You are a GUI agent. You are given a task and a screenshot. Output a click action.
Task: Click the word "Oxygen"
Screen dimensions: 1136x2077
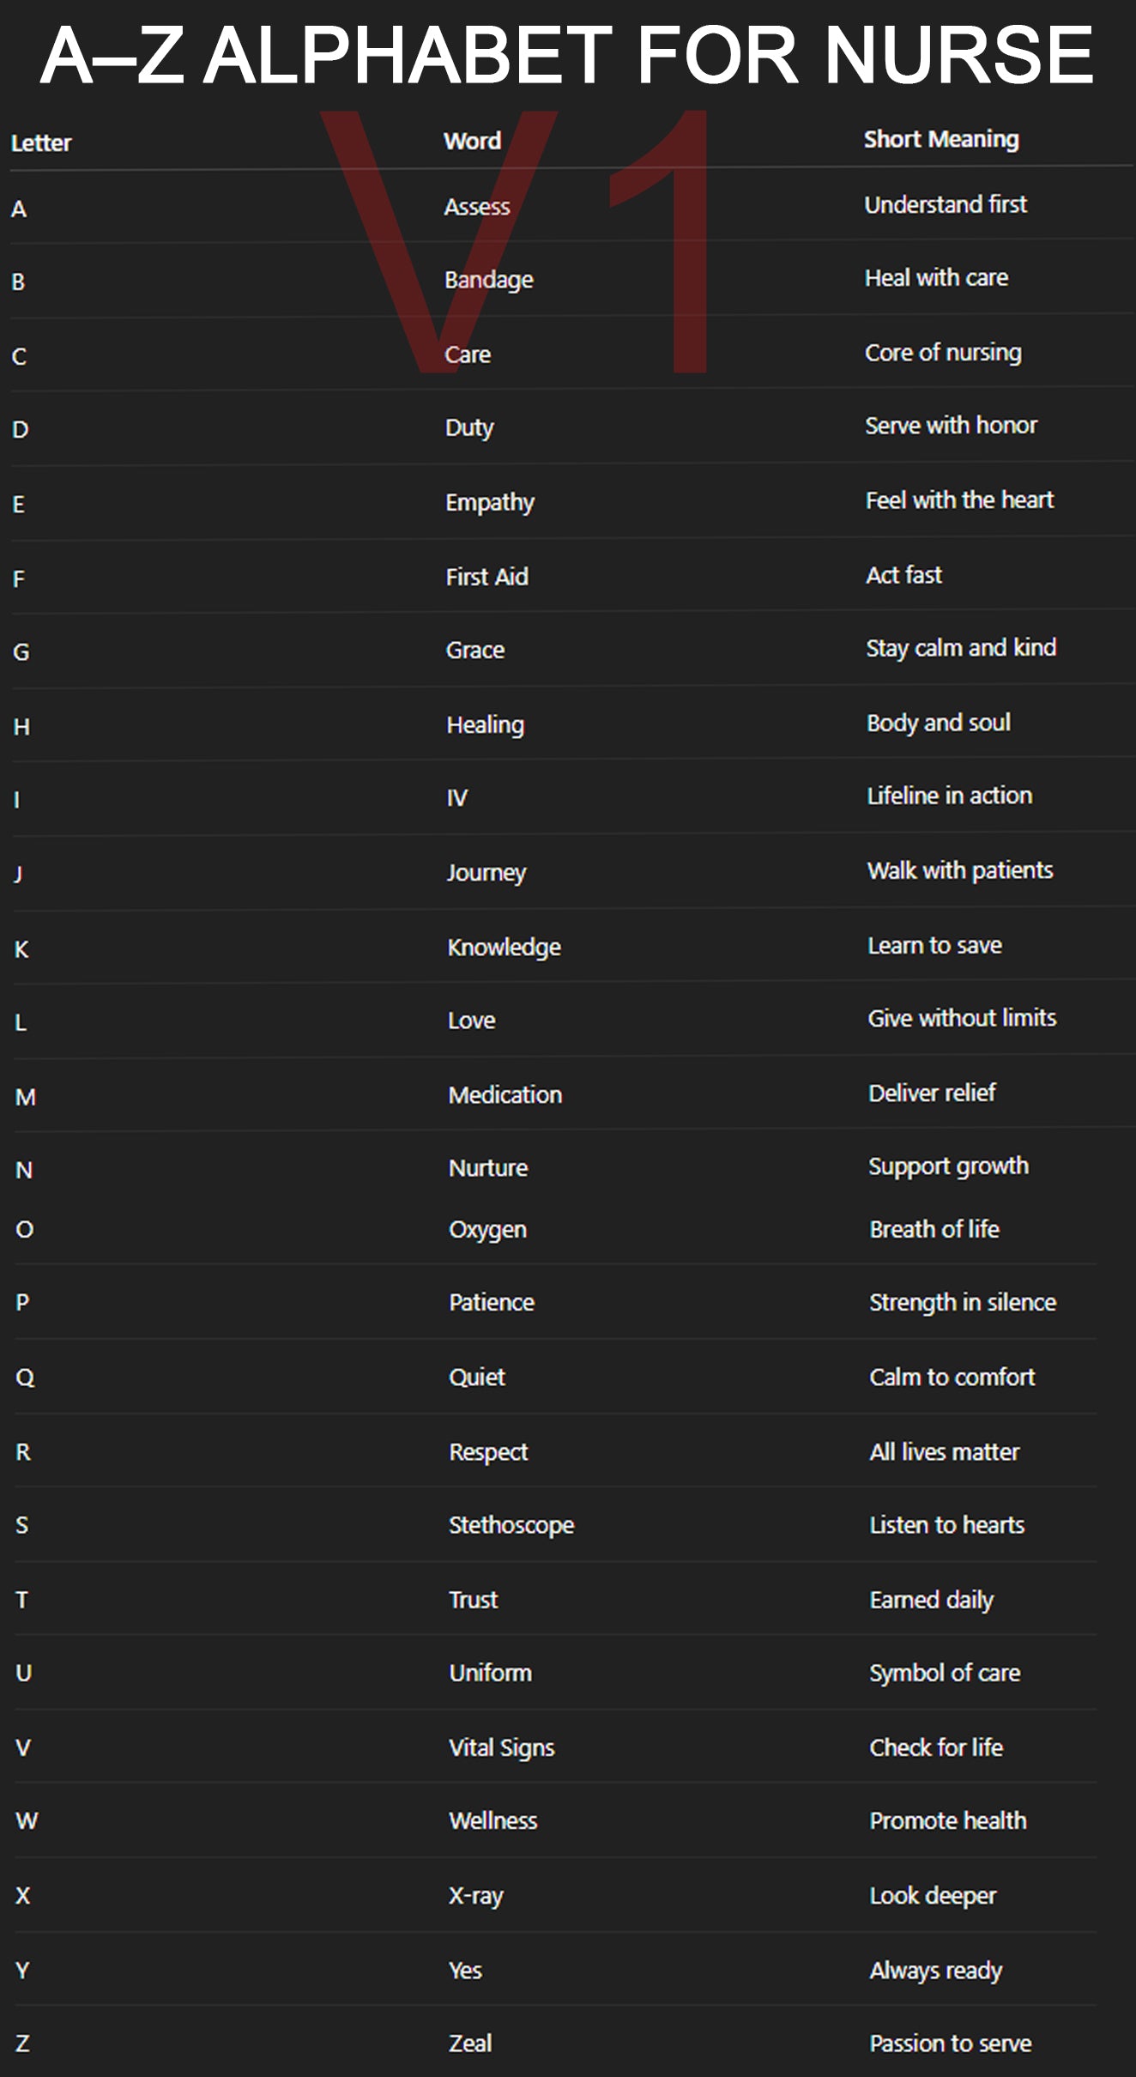(487, 1230)
